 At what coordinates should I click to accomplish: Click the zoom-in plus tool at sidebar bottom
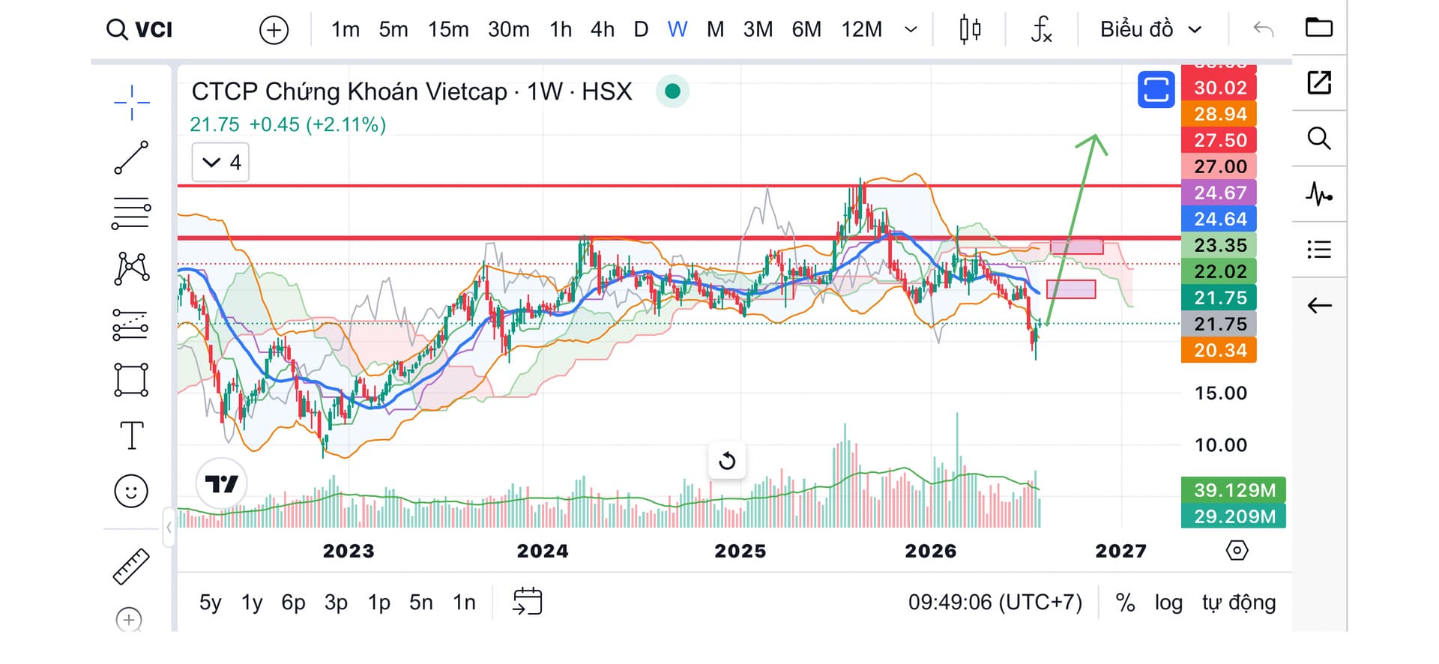(129, 619)
